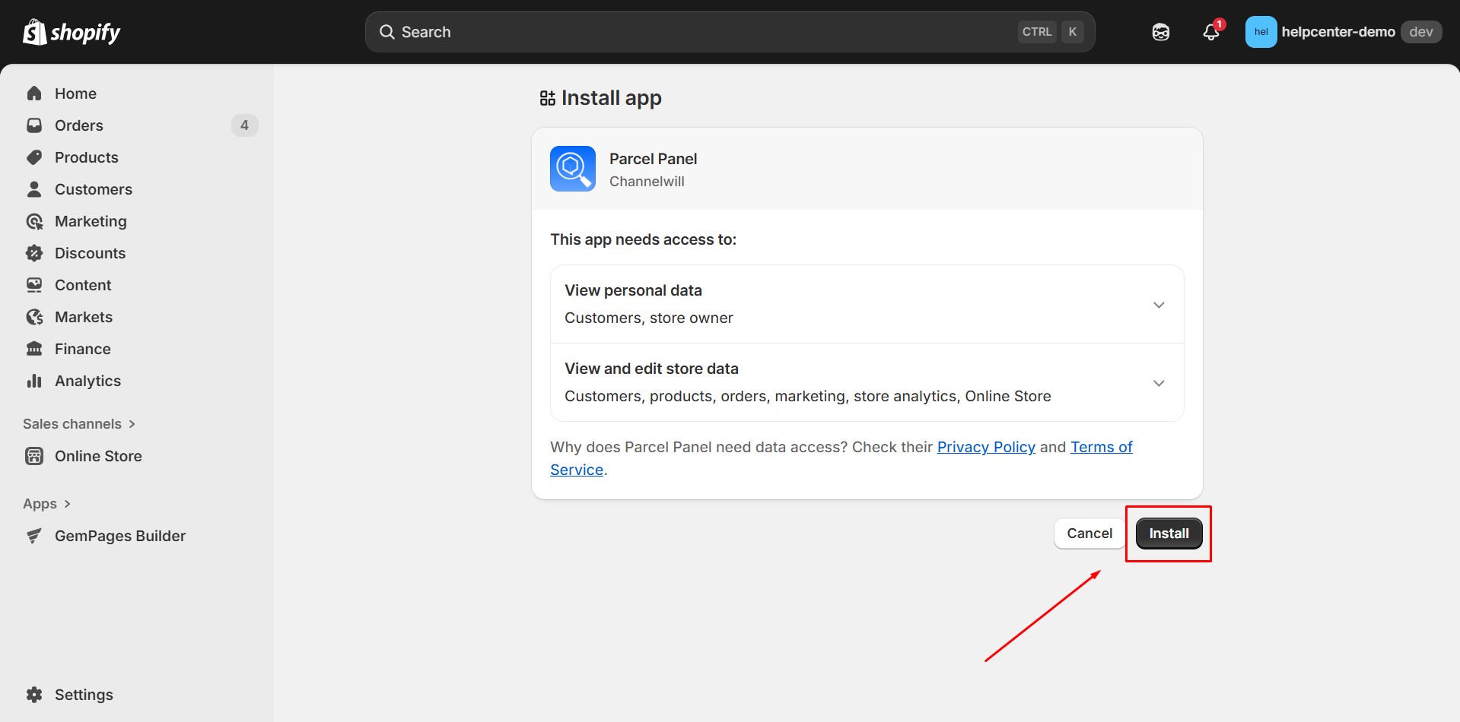Click the Settings gear icon
The width and height of the screenshot is (1460, 722).
34,695
